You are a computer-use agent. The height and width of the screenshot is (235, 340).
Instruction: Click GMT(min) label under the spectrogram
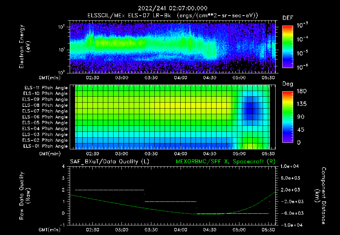pos(50,78)
